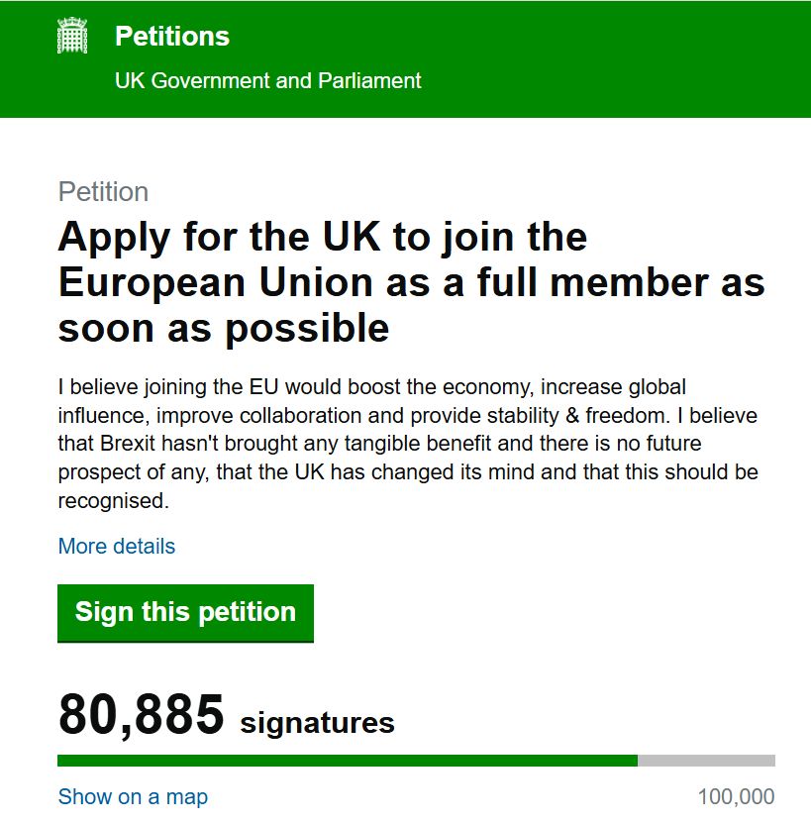This screenshot has width=811, height=823.
Task: Click the grey Petition label above the title
Action: pos(103,191)
